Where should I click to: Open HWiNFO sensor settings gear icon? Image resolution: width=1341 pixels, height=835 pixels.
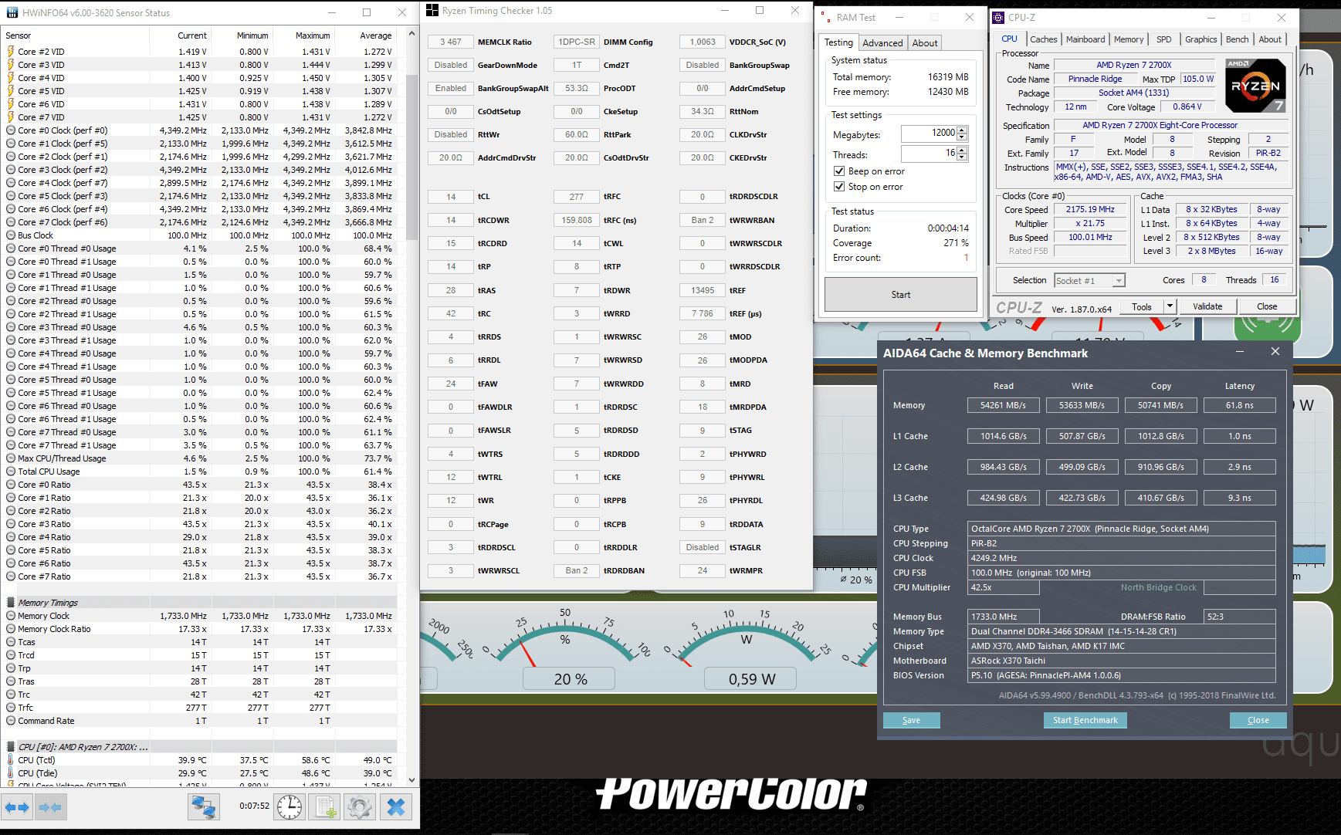pos(360,807)
